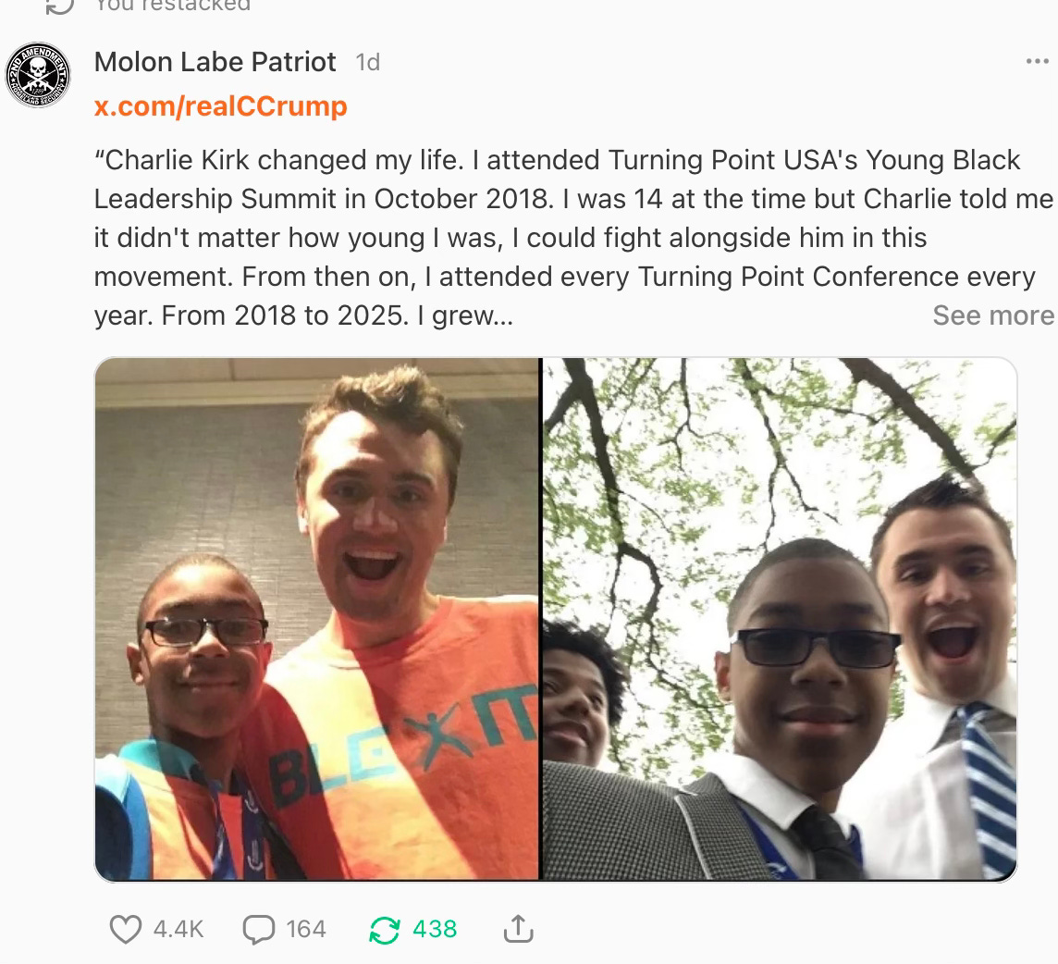
Task: Open the three-dot more options menu
Action: coord(1037,61)
